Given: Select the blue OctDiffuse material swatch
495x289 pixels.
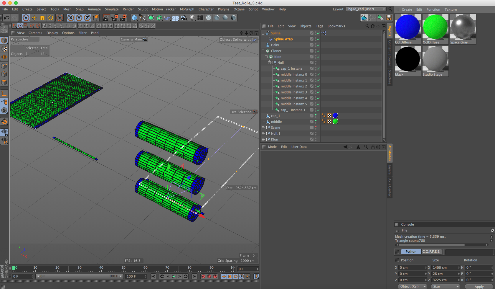Looking at the screenshot, I should pyautogui.click(x=407, y=27).
